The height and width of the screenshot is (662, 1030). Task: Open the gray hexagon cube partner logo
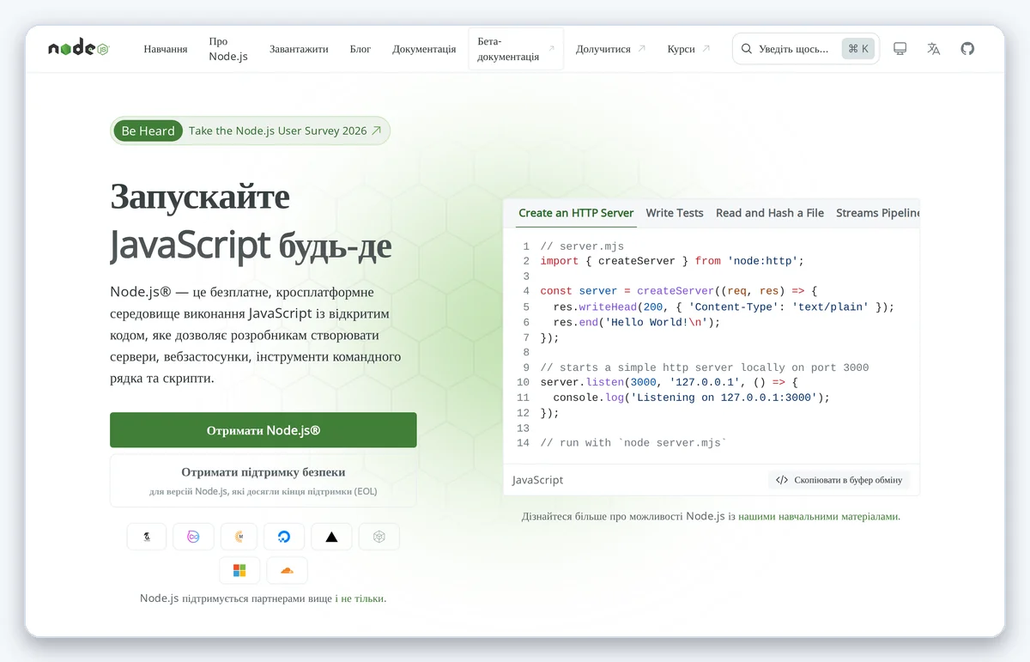pos(379,537)
